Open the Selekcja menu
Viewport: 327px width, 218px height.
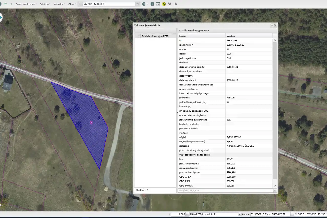[x=45, y=4]
